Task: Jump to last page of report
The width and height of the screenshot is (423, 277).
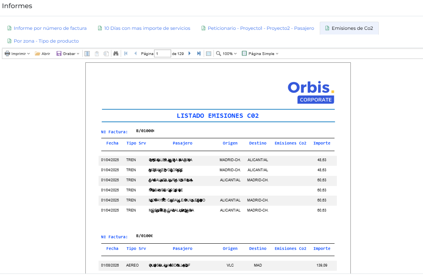Action: pos(199,53)
